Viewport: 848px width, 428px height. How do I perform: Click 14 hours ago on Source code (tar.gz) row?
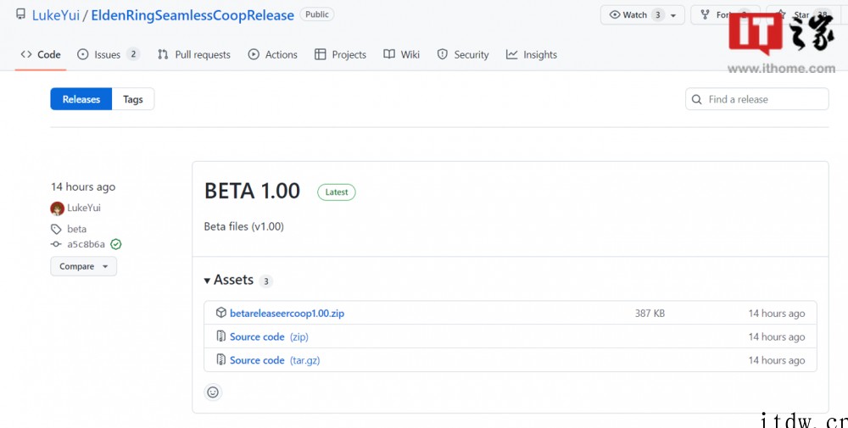(777, 360)
